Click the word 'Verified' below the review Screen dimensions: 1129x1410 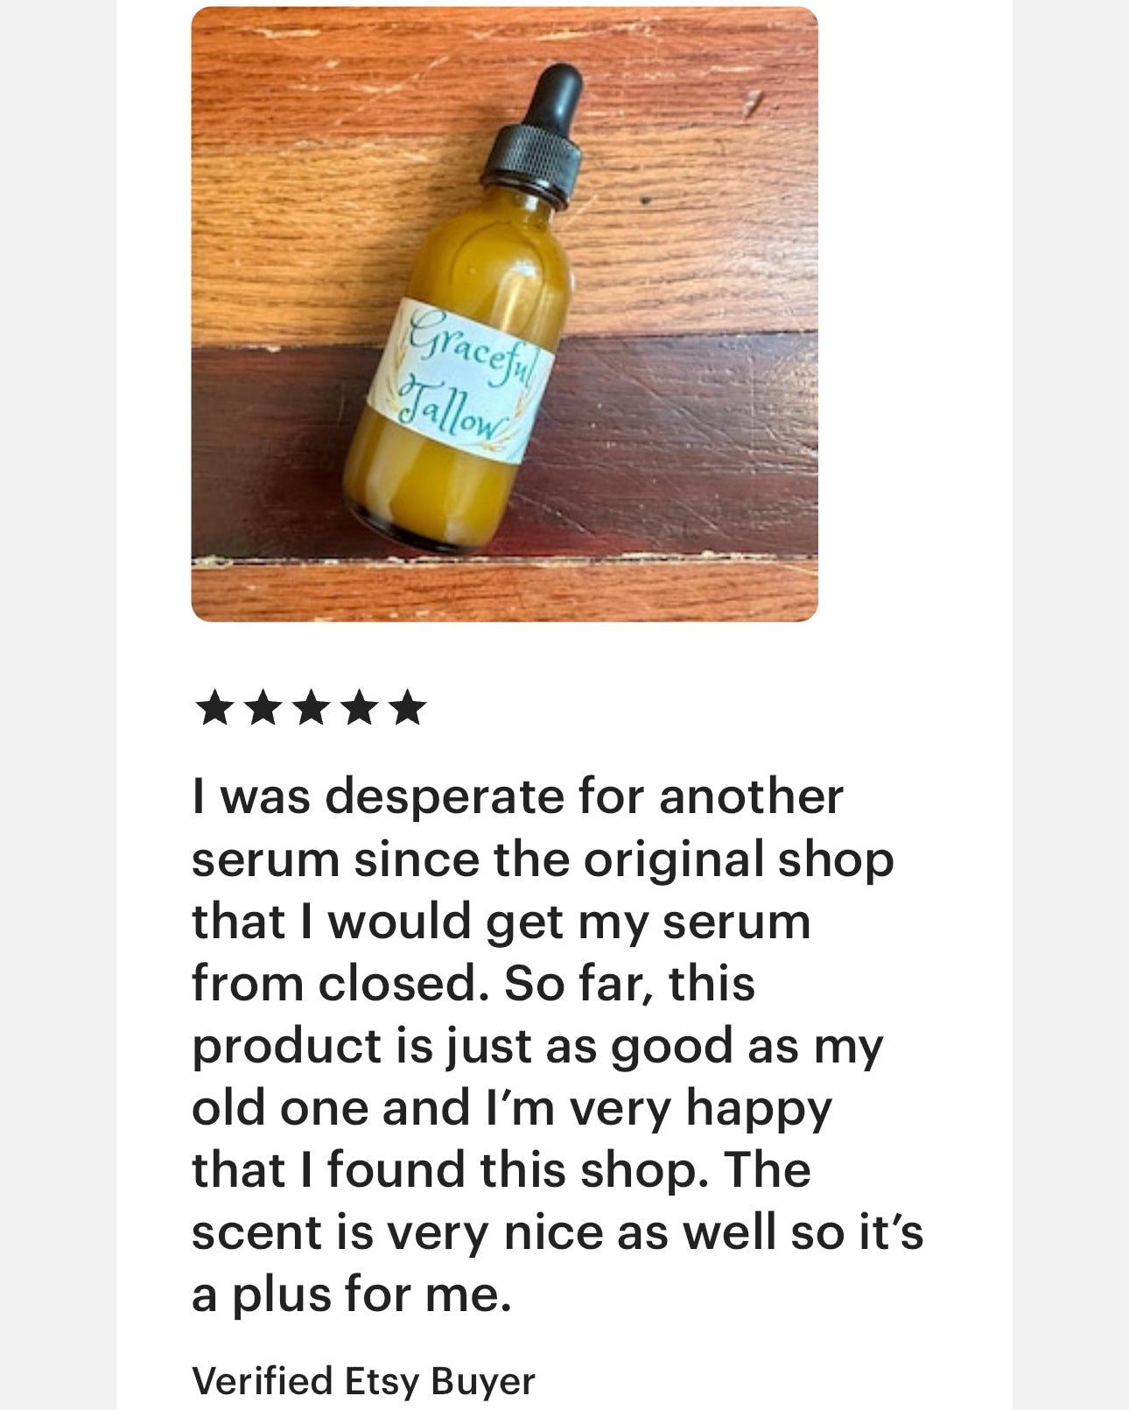(x=263, y=1380)
